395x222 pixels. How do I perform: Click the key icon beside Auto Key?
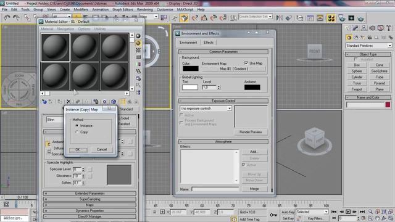pos(273,215)
